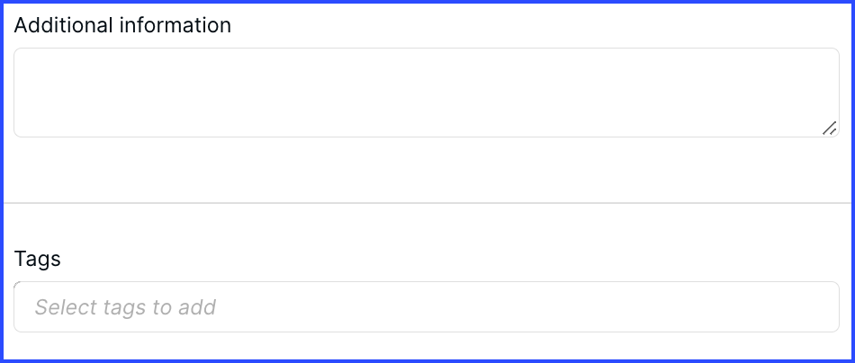The height and width of the screenshot is (363, 855).
Task: Click the Tags label
Action: pyautogui.click(x=37, y=259)
